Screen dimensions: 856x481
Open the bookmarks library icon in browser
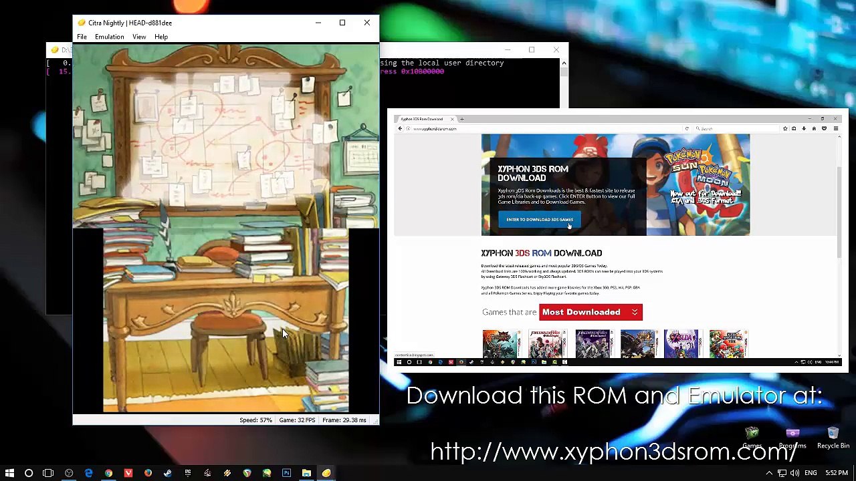[x=794, y=128]
